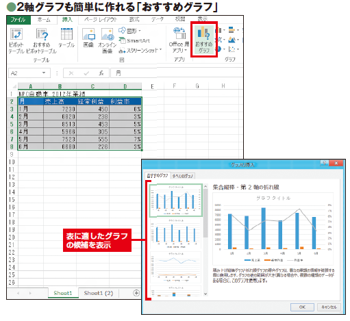This screenshot has height=321, width=350.
Task: Open the scatter chart type dropdown
Action: [x=234, y=49]
